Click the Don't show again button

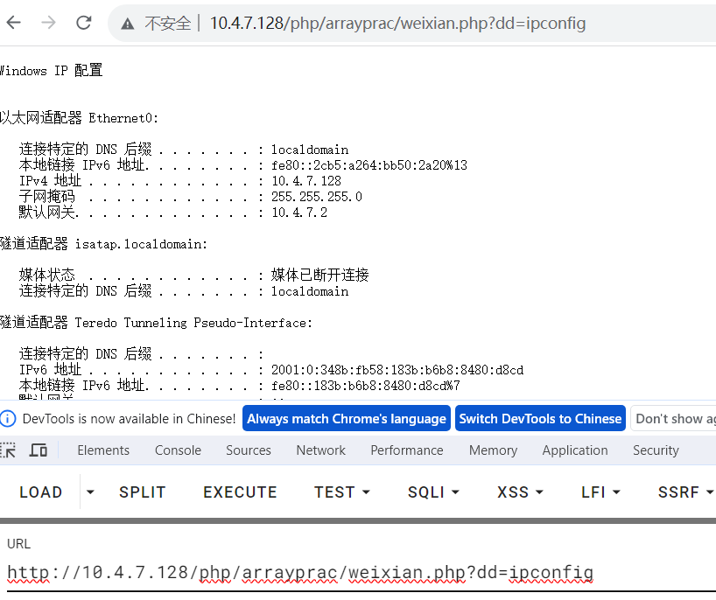673,418
